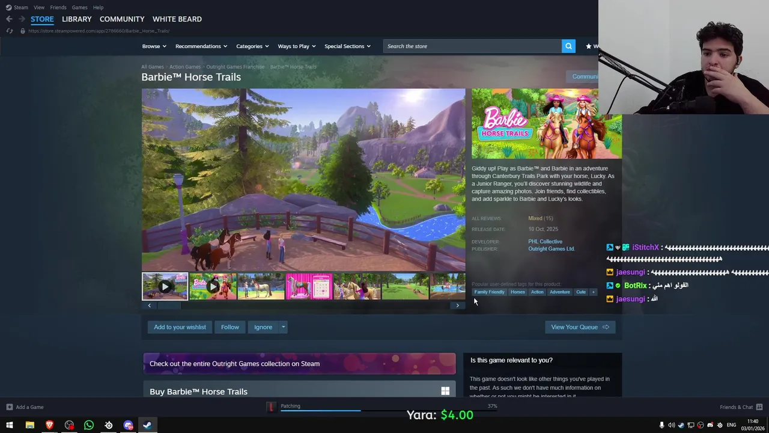Expand the Categories dropdown
Image resolution: width=769 pixels, height=433 pixels.
(252, 46)
